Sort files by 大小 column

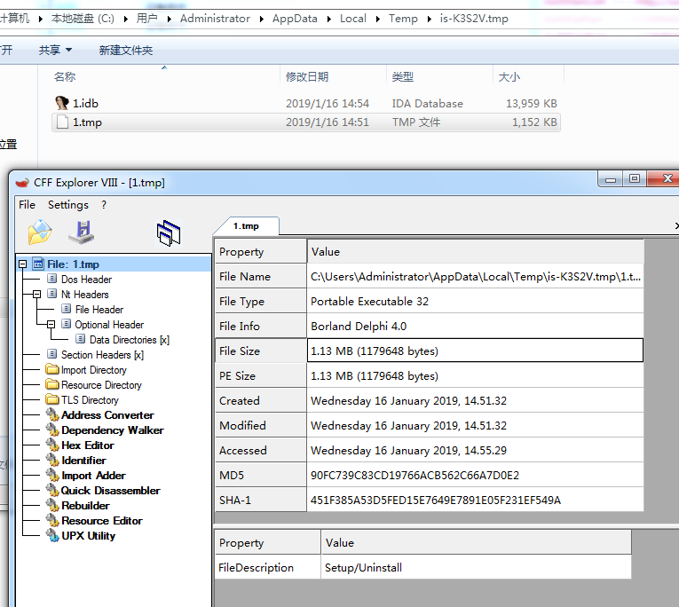(x=509, y=77)
